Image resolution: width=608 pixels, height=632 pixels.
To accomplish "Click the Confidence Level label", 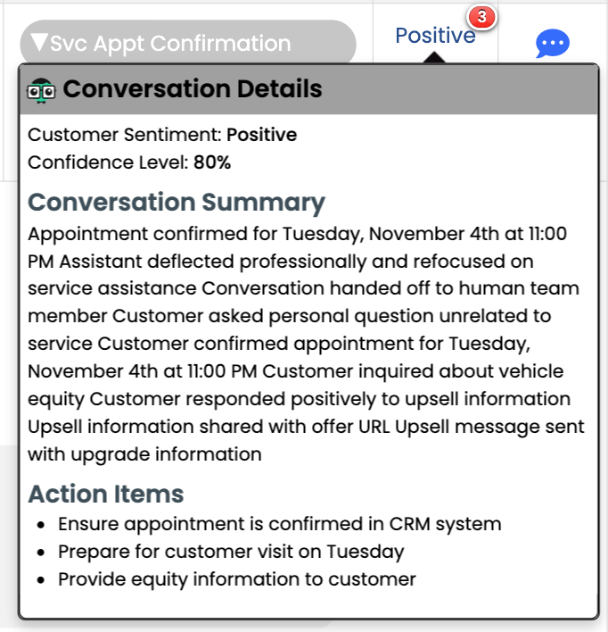I will click(108, 162).
